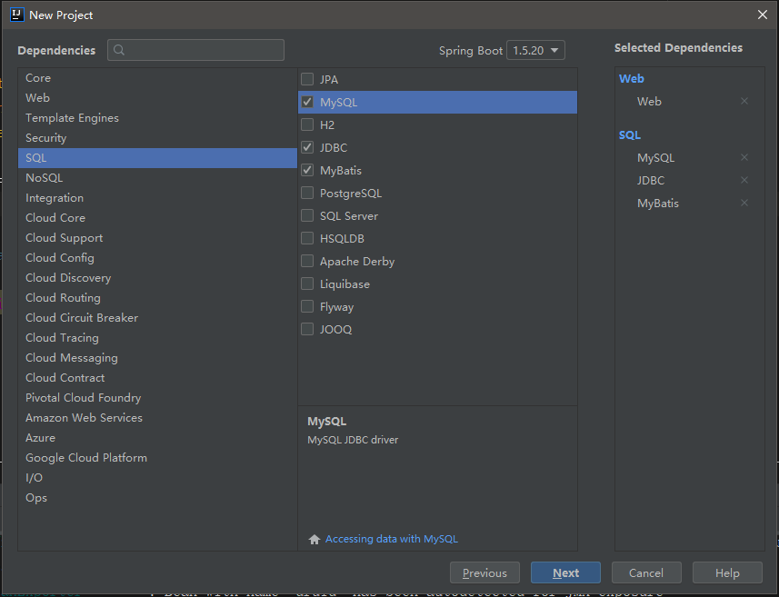The image size is (779, 597).
Task: Select the Apache Derby checkbox
Action: coord(307,262)
